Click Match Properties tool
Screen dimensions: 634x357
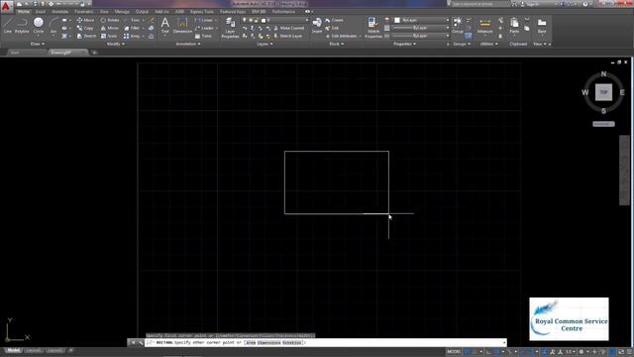[x=373, y=28]
